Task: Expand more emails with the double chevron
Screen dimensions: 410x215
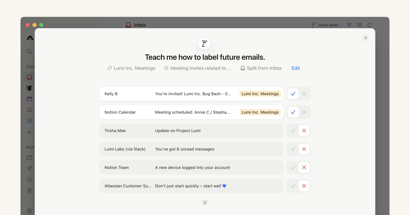Action: [205, 202]
